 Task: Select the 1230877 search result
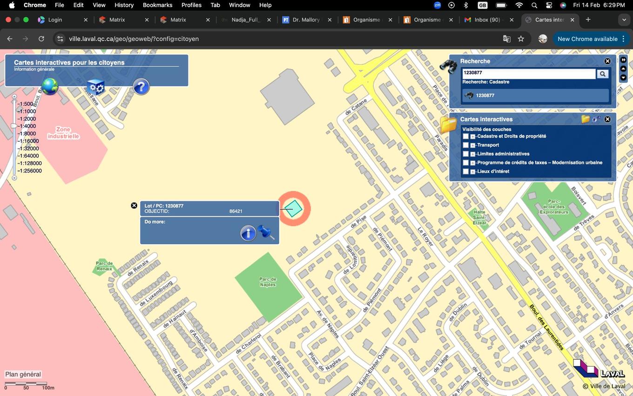point(535,96)
